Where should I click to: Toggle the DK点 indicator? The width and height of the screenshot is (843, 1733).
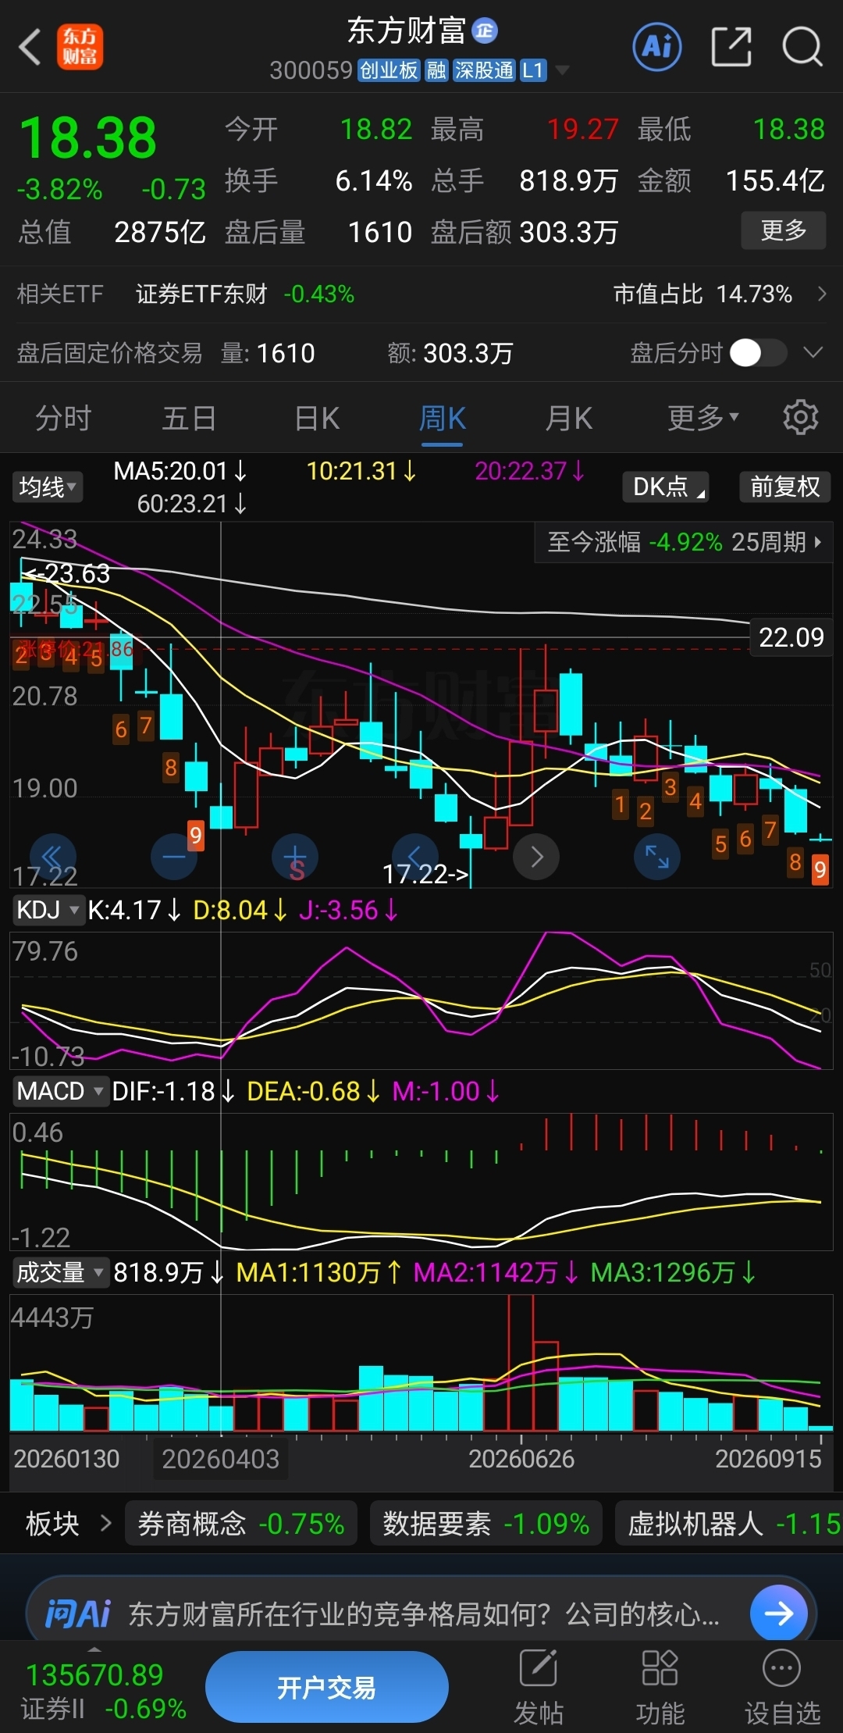[x=666, y=487]
